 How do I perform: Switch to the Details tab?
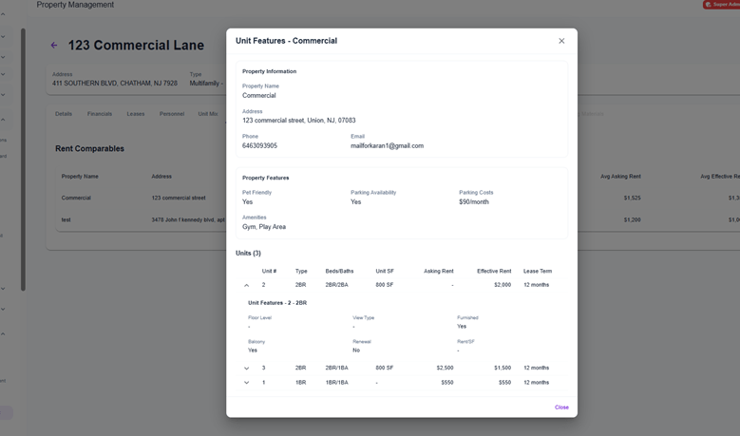point(64,114)
